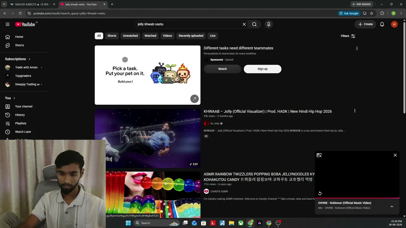This screenshot has width=406, height=228.
Task: Reload the page in the browser
Action: tap(20, 13)
